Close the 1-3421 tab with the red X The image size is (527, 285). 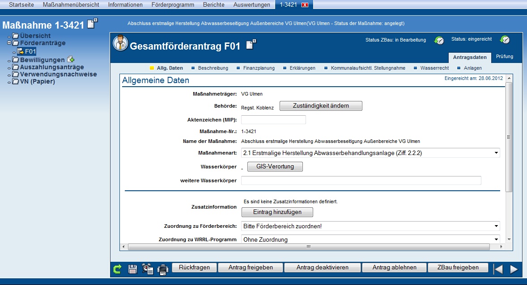[x=305, y=5]
